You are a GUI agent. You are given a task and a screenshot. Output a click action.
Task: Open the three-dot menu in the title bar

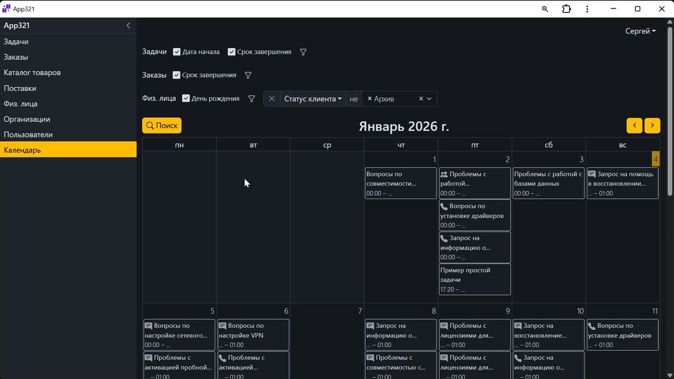[587, 9]
